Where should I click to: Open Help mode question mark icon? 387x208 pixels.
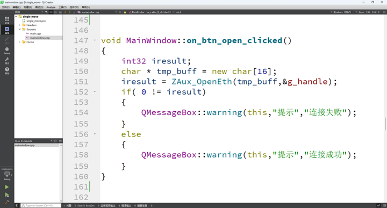7,70
